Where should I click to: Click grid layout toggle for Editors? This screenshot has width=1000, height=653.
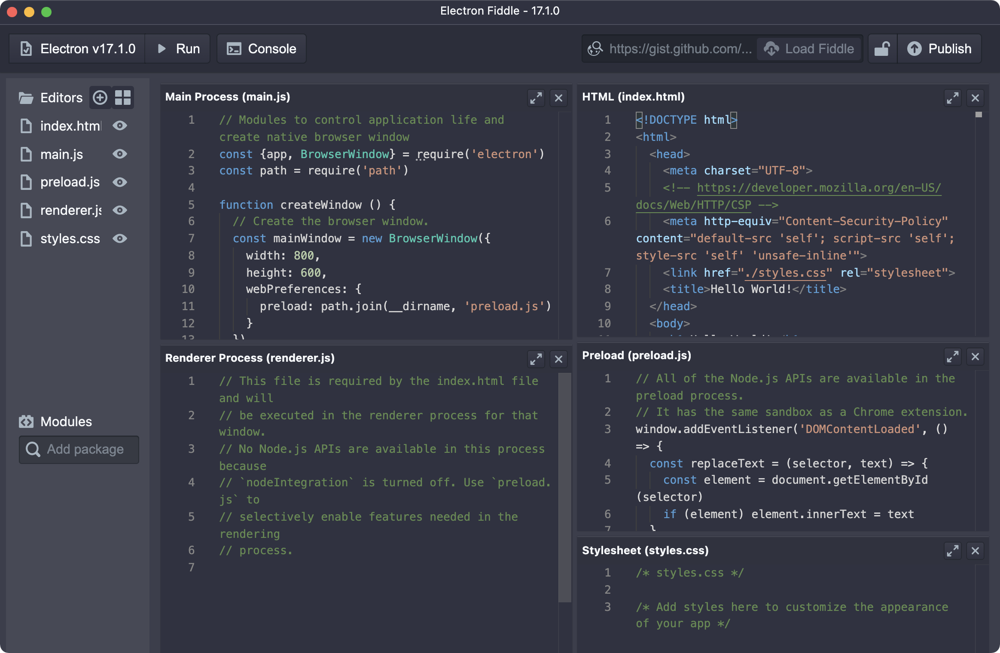[x=123, y=97]
